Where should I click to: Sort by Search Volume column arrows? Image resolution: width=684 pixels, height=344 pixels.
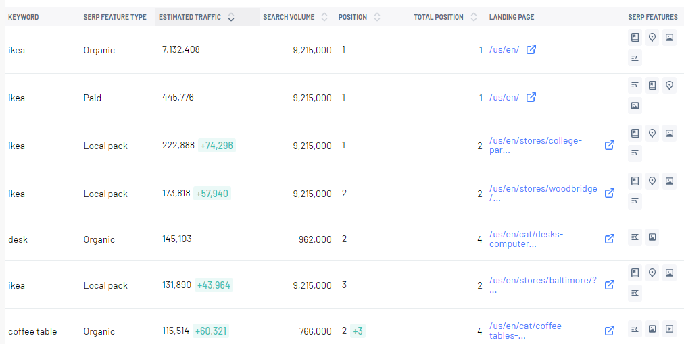click(324, 17)
